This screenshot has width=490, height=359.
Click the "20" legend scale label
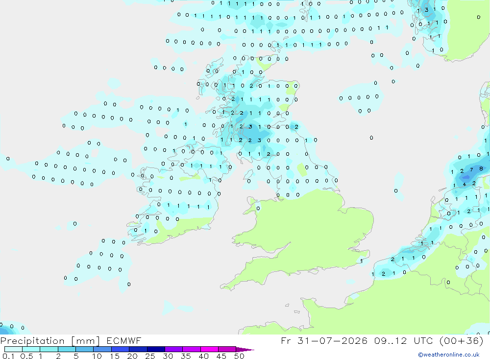tap(132, 356)
